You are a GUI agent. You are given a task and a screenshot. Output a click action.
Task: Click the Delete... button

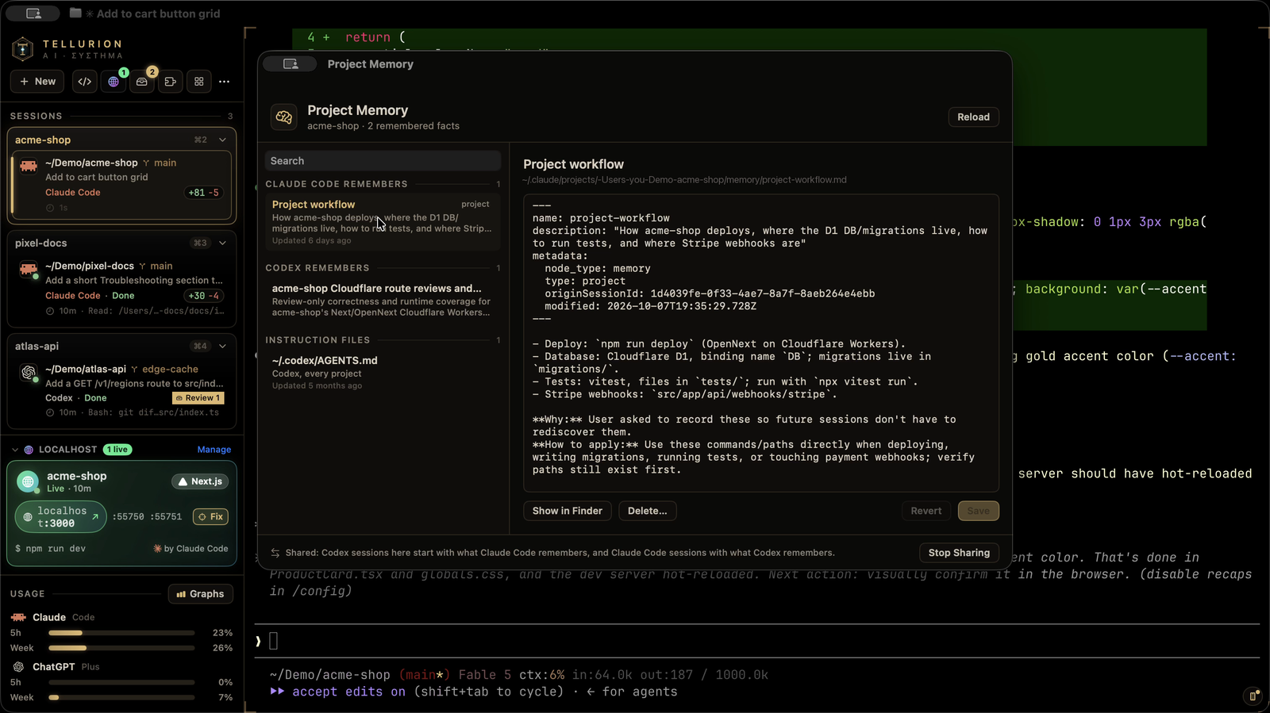click(x=648, y=511)
